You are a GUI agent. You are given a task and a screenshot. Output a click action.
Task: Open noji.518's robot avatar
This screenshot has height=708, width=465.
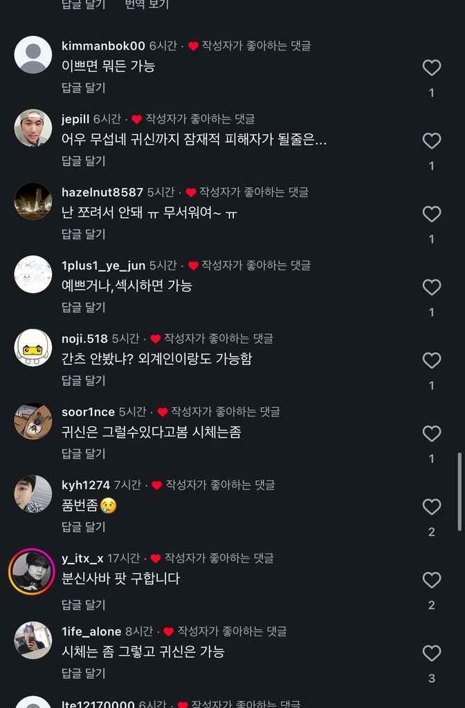click(33, 347)
